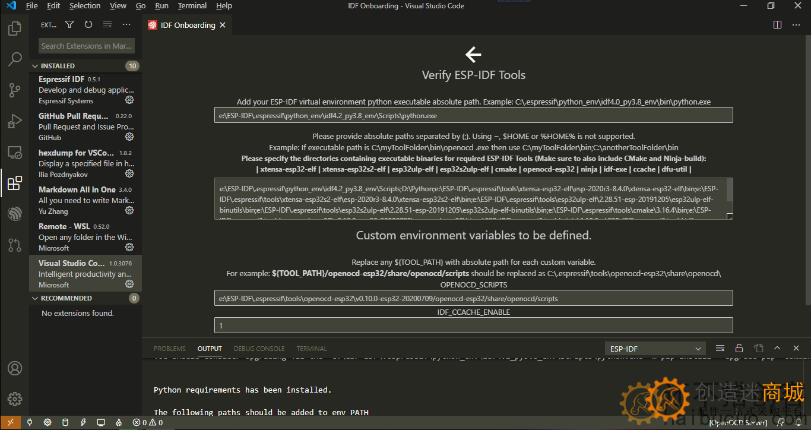
Task: Edit the python executable path field
Action: (x=474, y=115)
